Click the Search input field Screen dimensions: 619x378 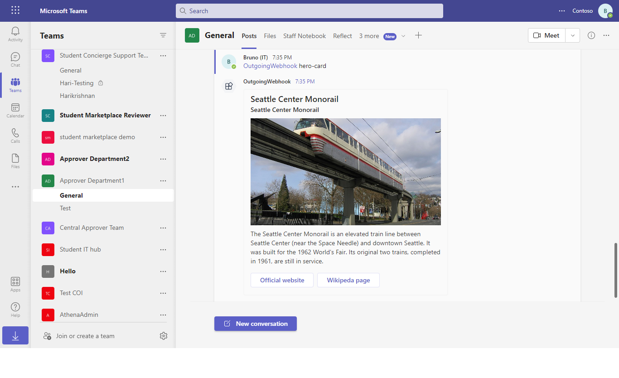(x=309, y=11)
